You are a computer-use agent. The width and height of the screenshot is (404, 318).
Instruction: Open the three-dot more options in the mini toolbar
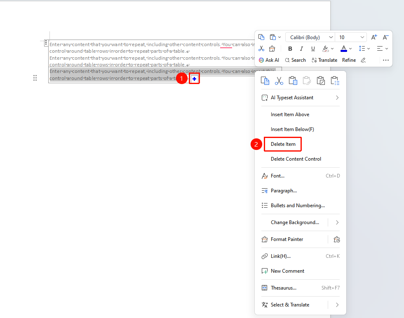(386, 60)
